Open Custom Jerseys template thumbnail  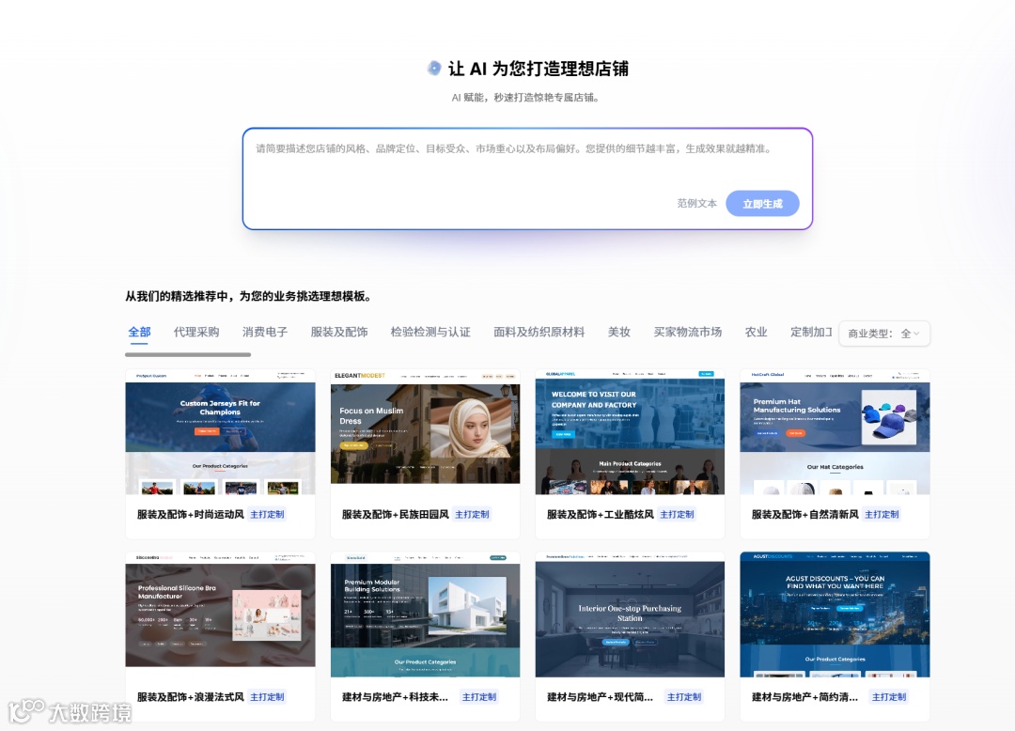click(x=220, y=432)
